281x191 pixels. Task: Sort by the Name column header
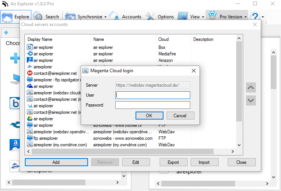(x=98, y=39)
